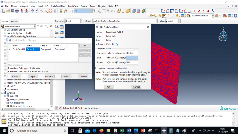Image resolution: width=238 pixels, height=134 pixels.
Task: Click the Edit Region arrow beside Instances
Action: [117, 44]
